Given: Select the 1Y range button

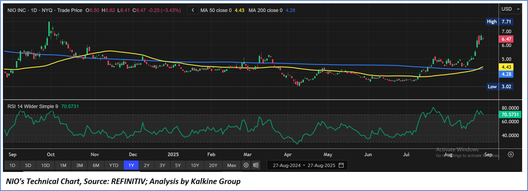Looking at the screenshot, I should point(131,165).
